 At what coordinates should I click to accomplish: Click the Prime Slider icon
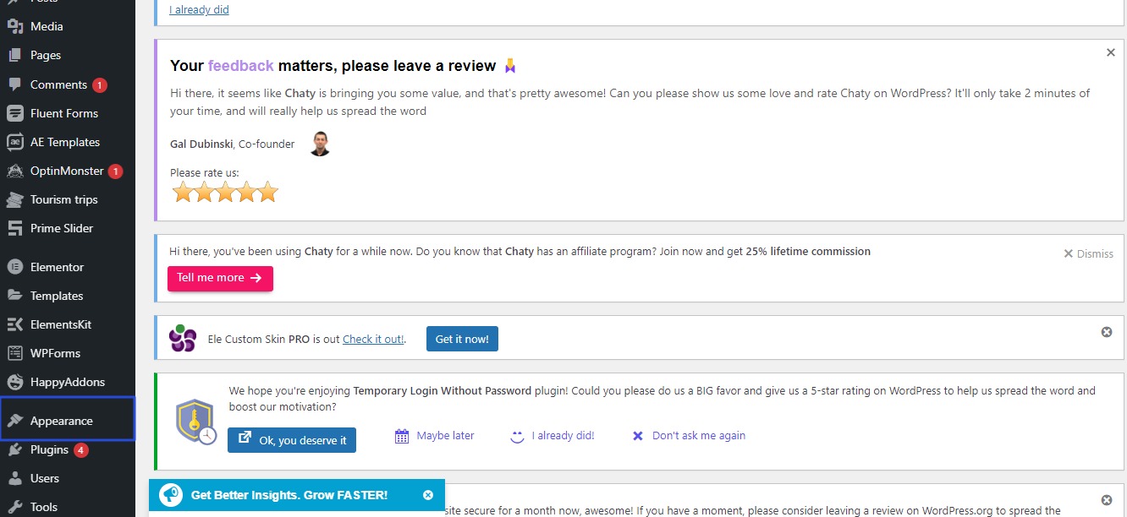click(x=14, y=228)
